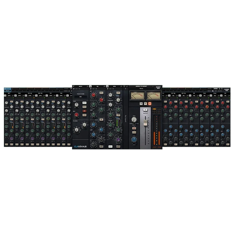This screenshot has width=234, height=234.
Task: Click the stereo mode button below Width knob
Action: pos(134,128)
